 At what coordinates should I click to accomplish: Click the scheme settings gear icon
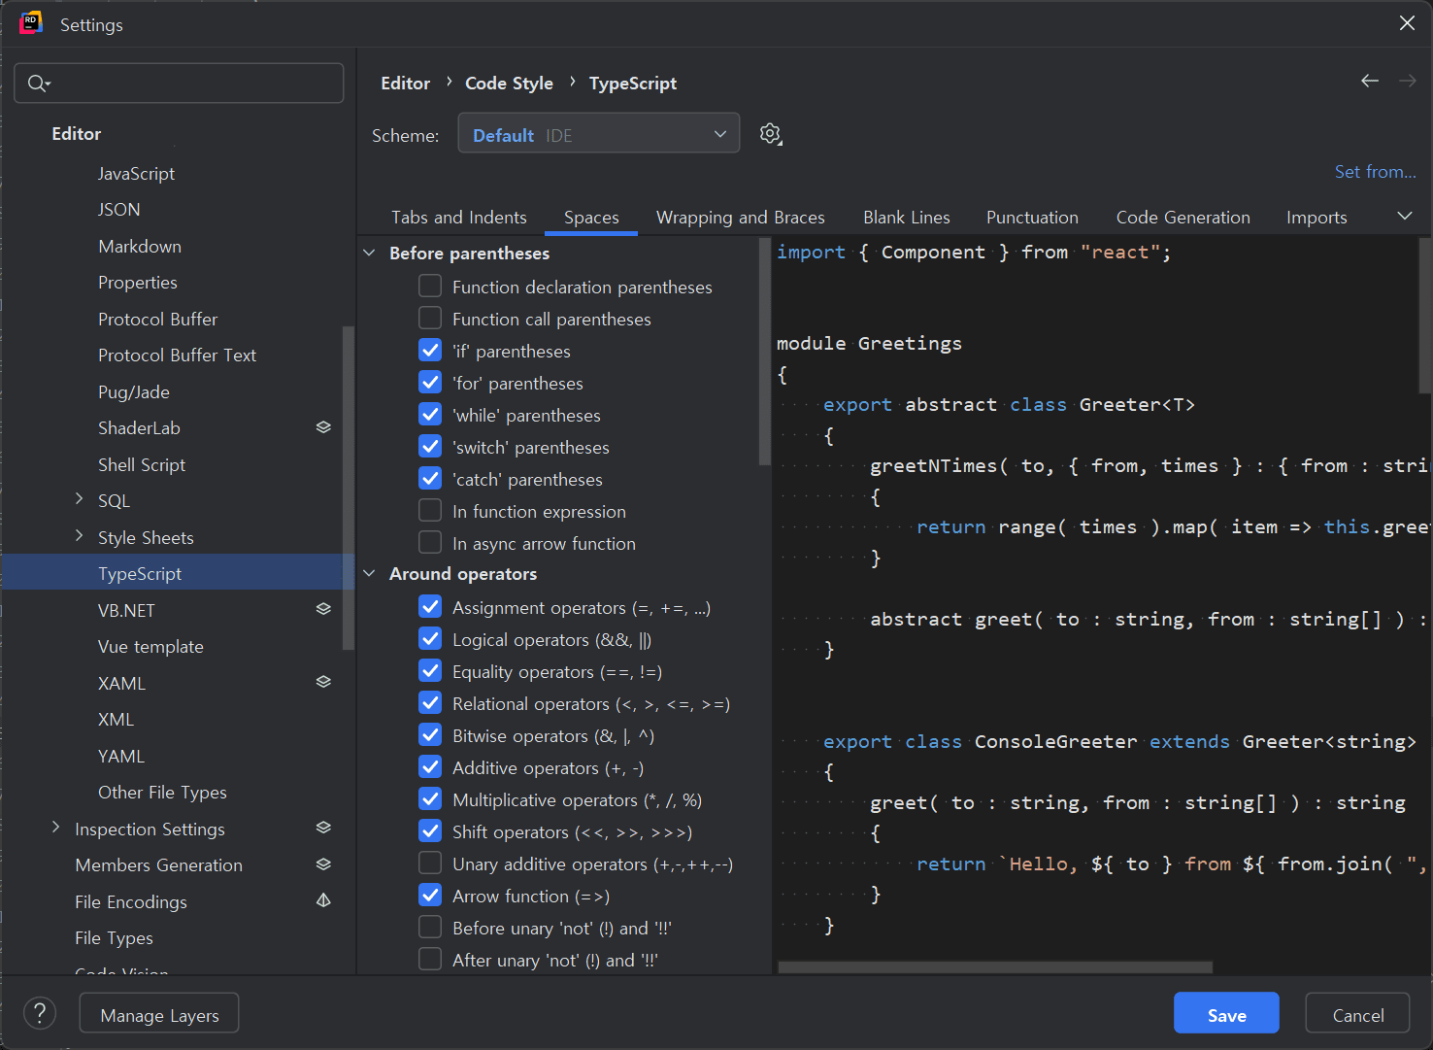(x=771, y=134)
